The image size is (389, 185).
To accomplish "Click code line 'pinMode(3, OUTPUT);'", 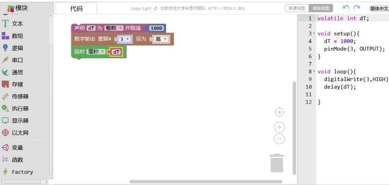I will 355,49.
